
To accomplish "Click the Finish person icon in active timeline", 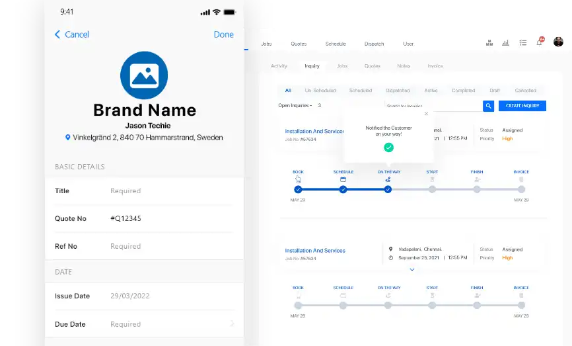I will click(477, 179).
